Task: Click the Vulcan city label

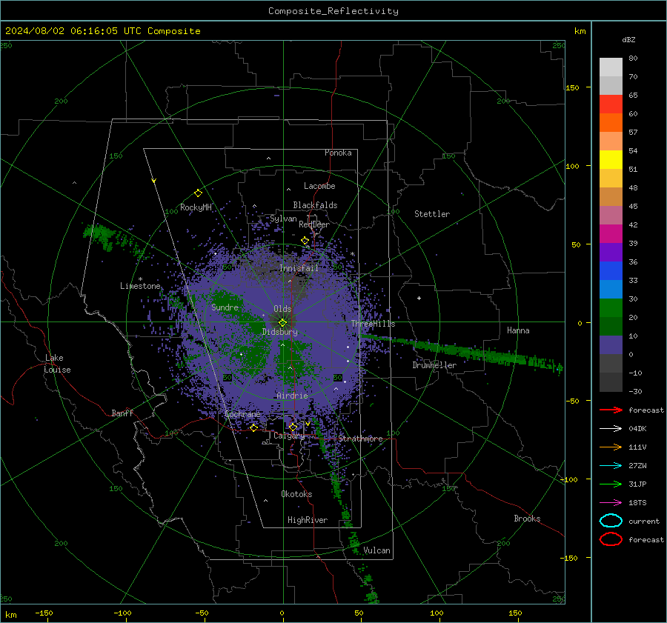Action: [377, 550]
